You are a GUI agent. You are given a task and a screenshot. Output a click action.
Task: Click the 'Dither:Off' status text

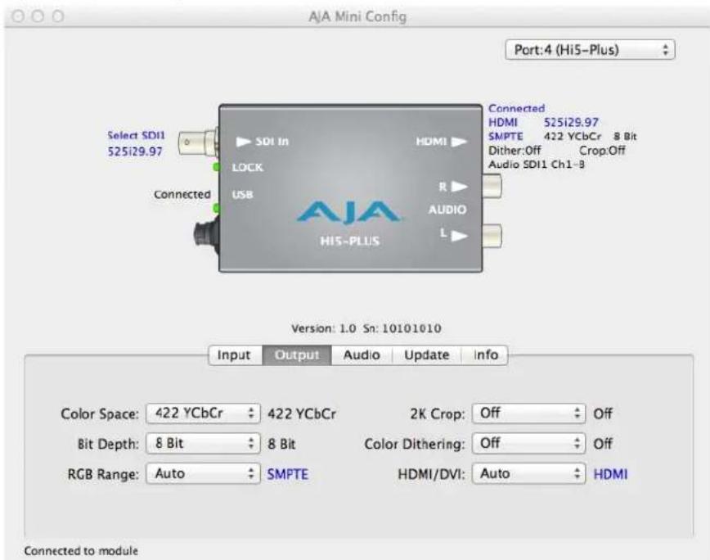pyautogui.click(x=515, y=151)
